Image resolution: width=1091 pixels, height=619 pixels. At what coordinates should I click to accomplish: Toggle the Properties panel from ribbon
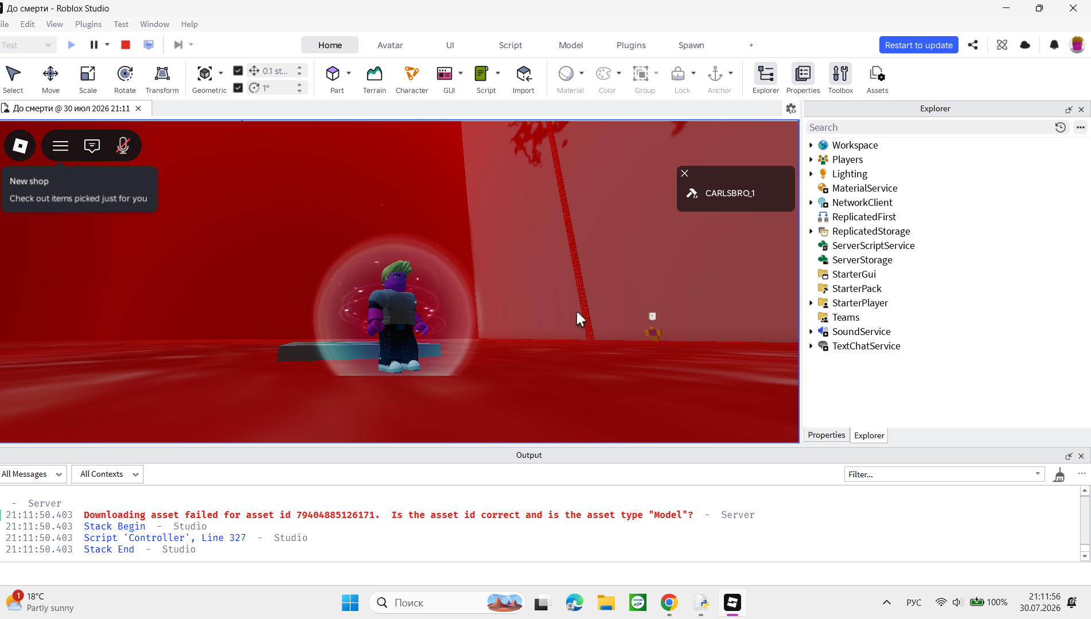803,79
